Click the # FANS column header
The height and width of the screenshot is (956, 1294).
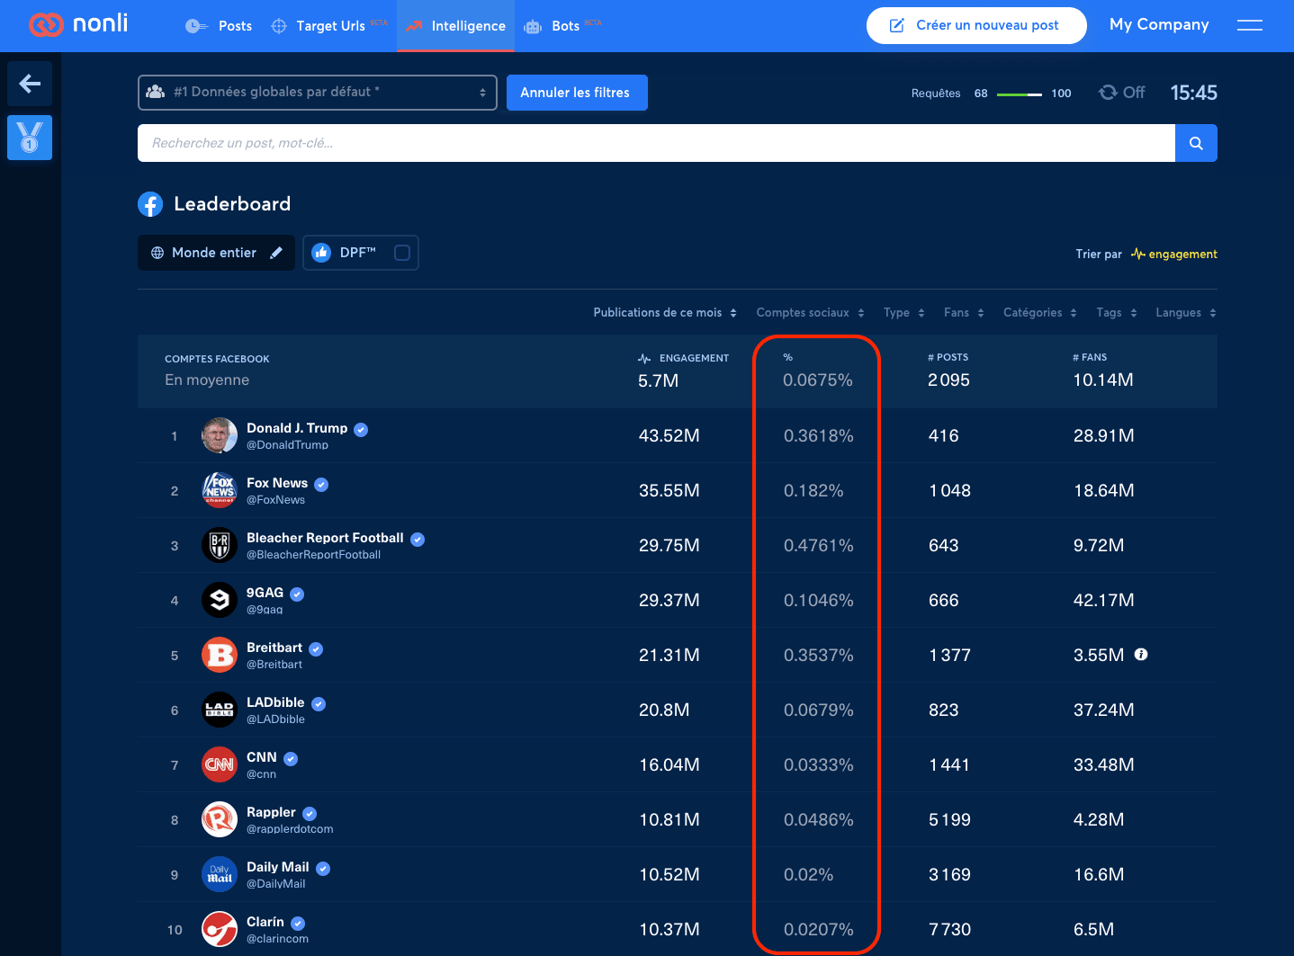[x=1090, y=358]
